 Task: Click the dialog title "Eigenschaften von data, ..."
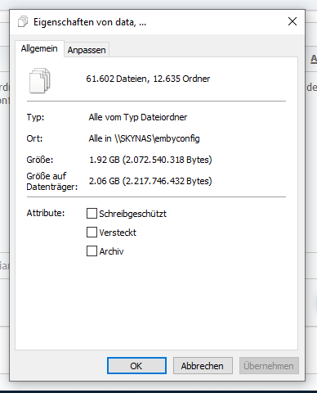(x=90, y=22)
